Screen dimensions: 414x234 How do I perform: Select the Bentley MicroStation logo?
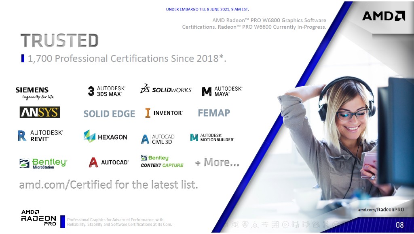(x=43, y=164)
